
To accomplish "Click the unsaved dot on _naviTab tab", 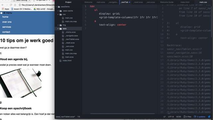I will [129, 2].
